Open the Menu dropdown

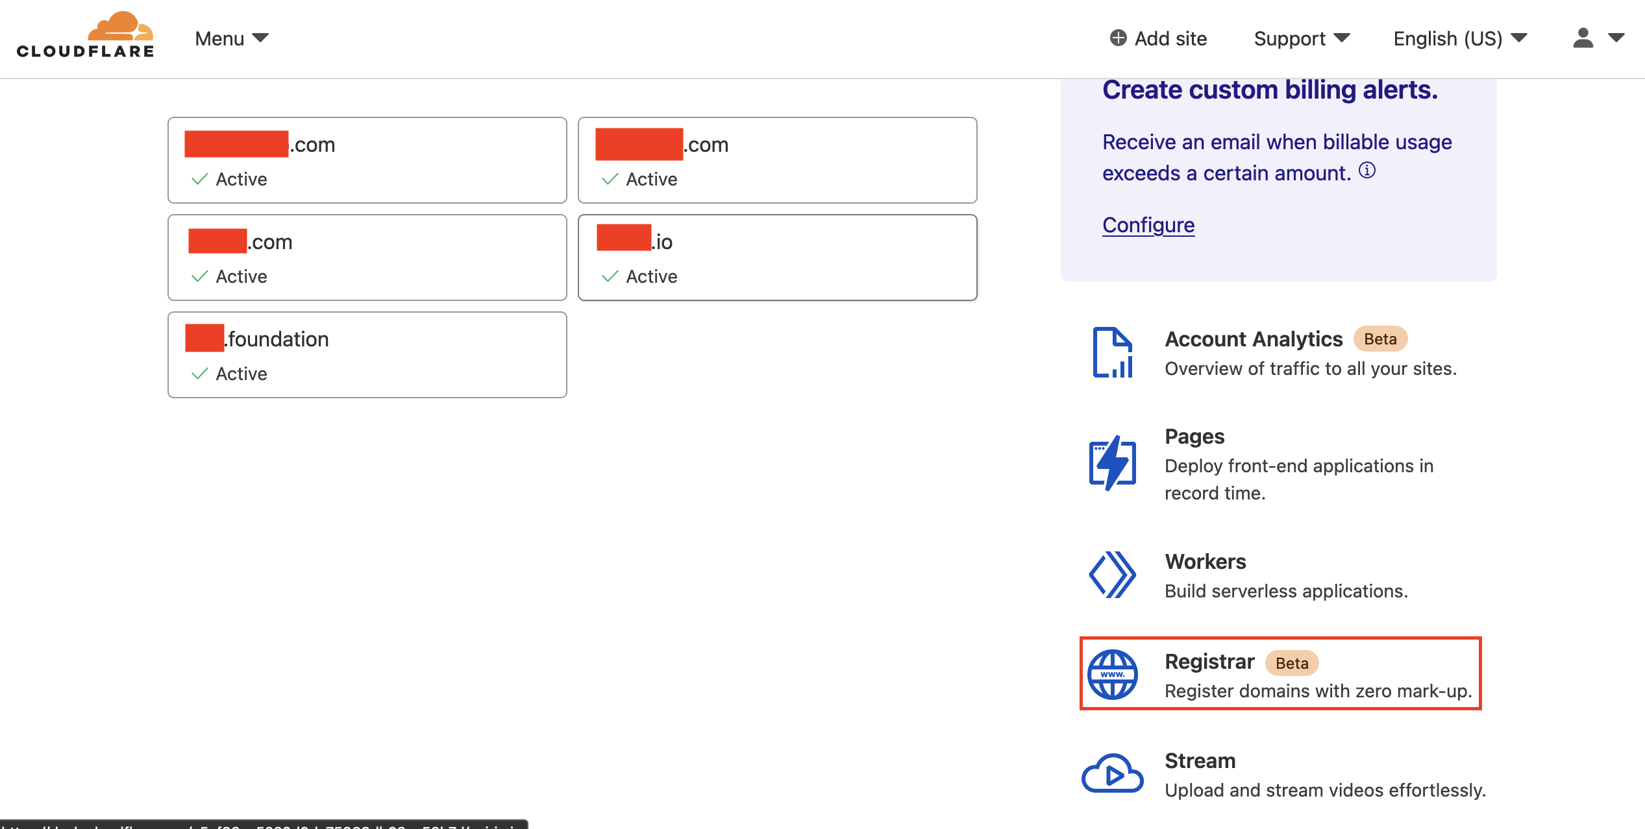[x=232, y=39]
